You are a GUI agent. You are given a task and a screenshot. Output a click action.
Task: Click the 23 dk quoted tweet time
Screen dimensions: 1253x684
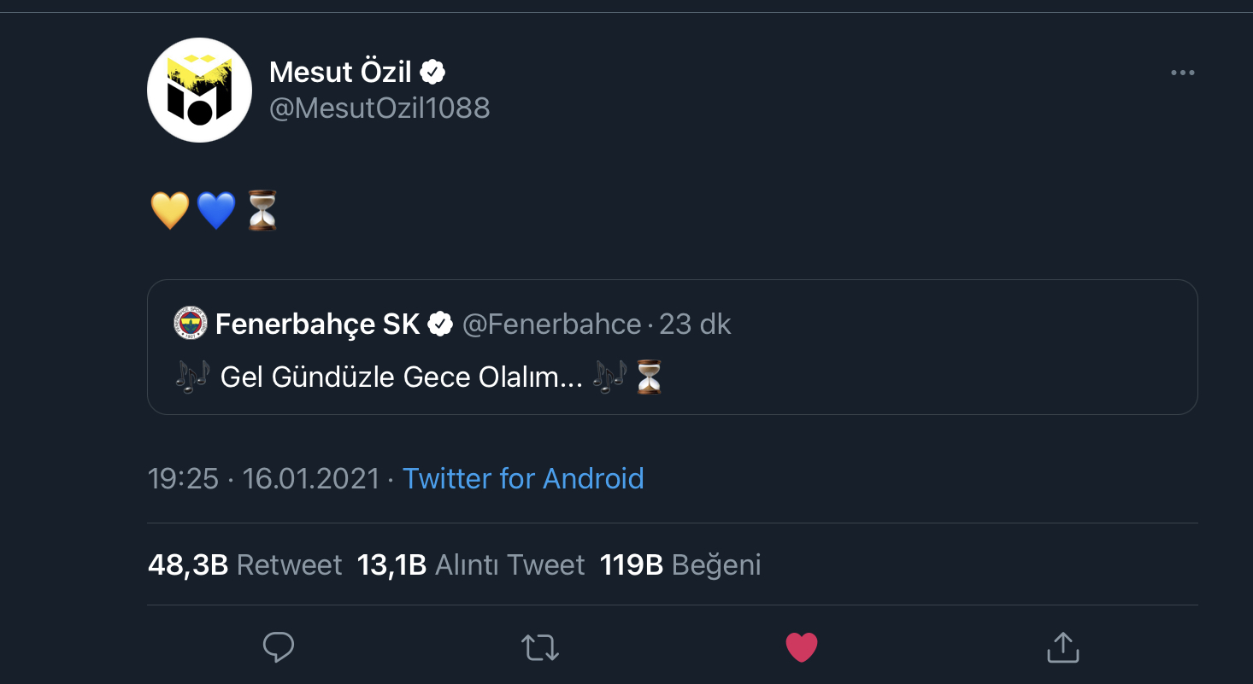point(696,324)
